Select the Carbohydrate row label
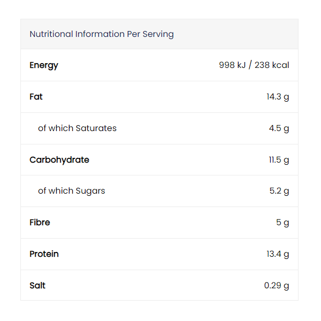The width and height of the screenshot is (321, 321). [x=59, y=160]
